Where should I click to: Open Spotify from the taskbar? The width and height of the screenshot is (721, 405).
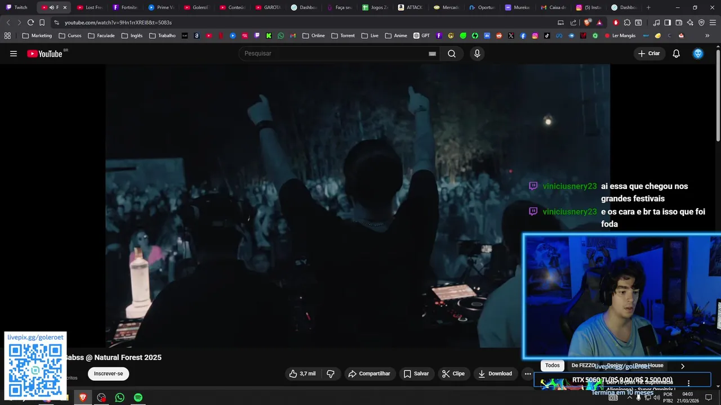[138, 397]
